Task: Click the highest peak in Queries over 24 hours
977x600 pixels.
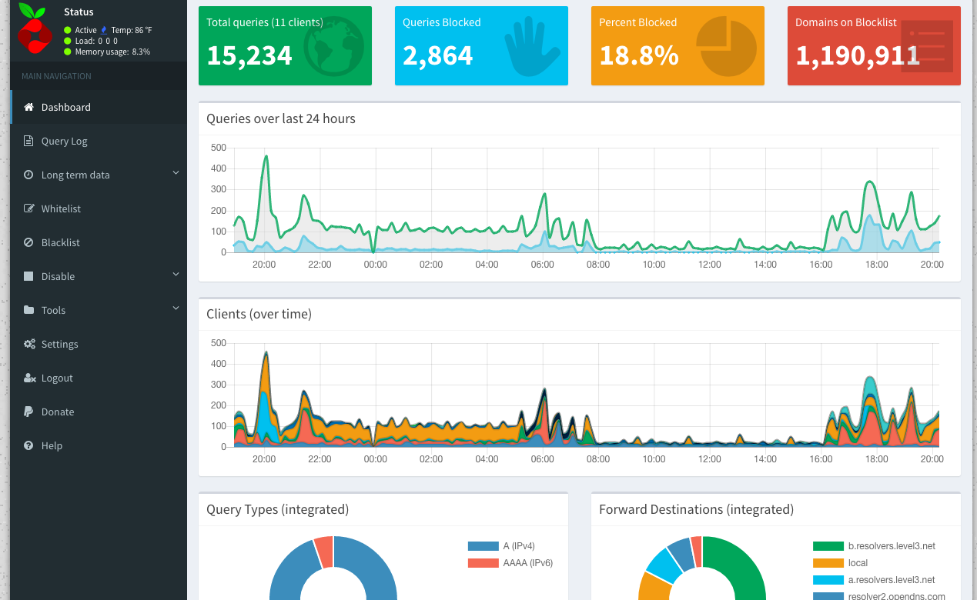Action: (x=266, y=157)
